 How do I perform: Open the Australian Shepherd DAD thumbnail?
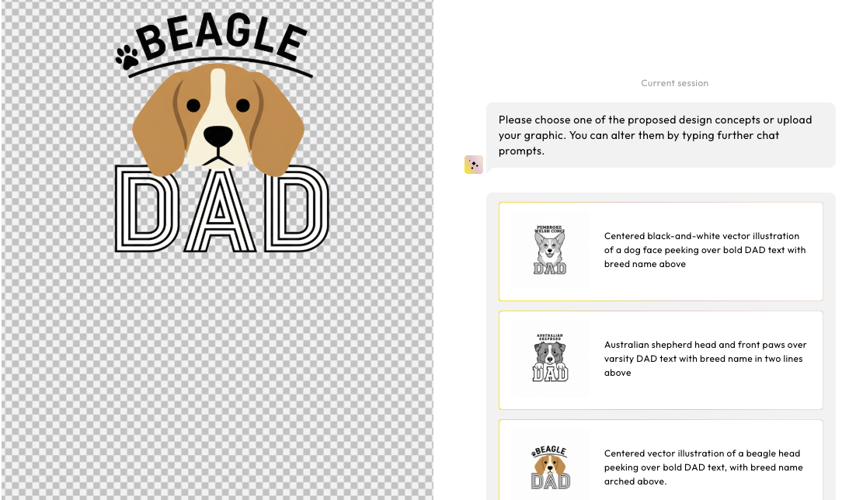pyautogui.click(x=550, y=359)
